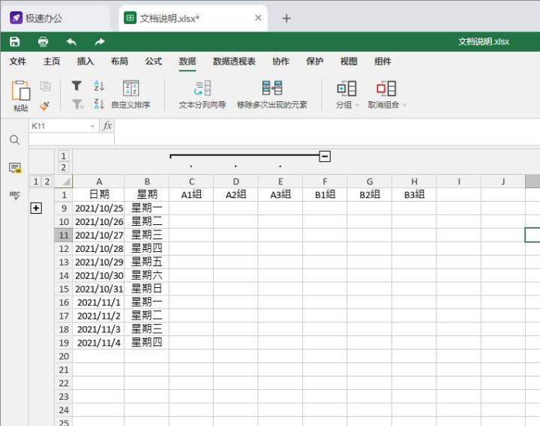
Task: Click the spell check ABC sidebar icon
Action: pos(14,195)
